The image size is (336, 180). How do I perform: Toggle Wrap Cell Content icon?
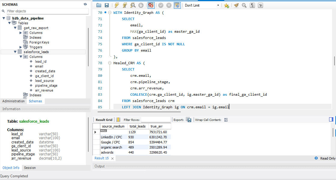226,120
